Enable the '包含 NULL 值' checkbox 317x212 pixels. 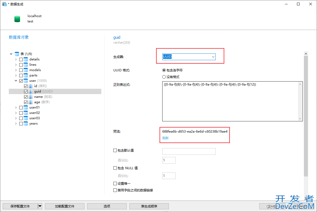click(115, 168)
